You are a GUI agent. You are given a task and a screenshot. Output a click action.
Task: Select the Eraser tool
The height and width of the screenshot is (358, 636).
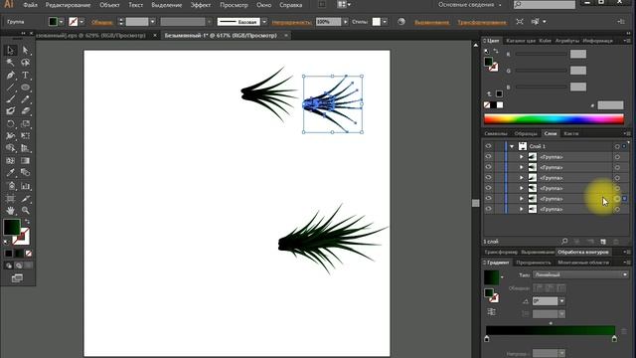25,110
